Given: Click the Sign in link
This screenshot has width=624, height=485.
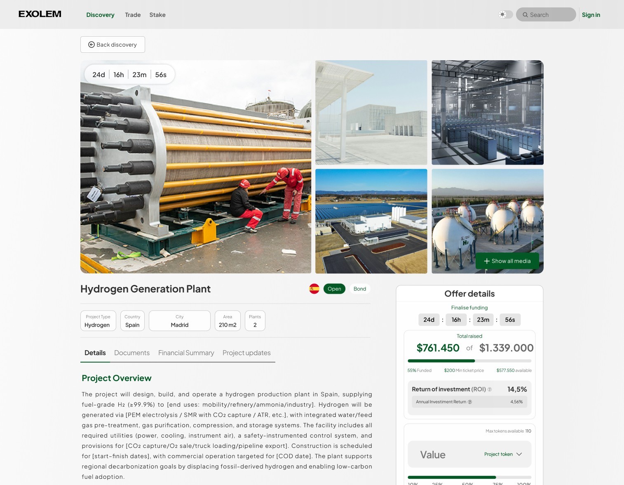Looking at the screenshot, I should coord(591,15).
